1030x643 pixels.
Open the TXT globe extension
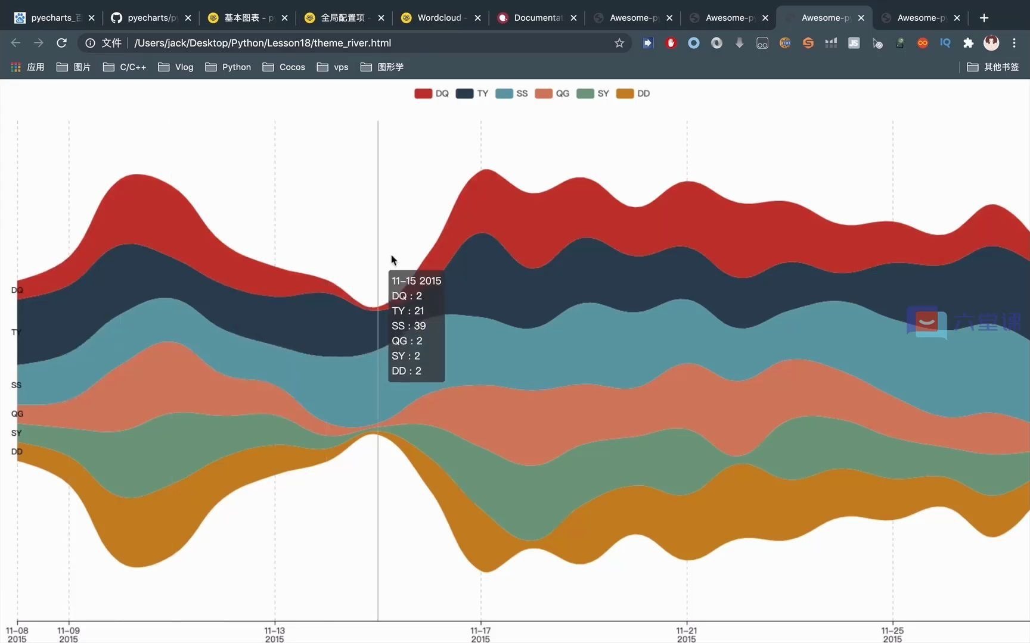point(785,43)
